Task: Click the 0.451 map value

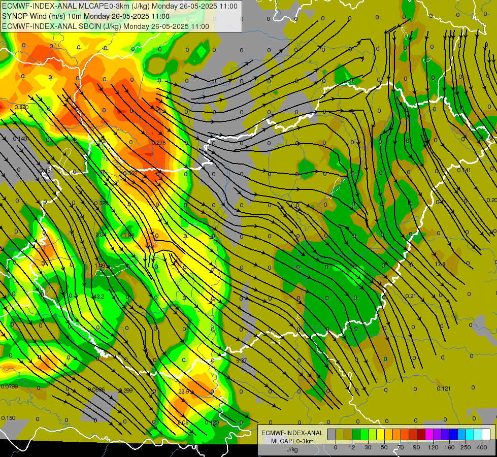Action: (x=46, y=171)
